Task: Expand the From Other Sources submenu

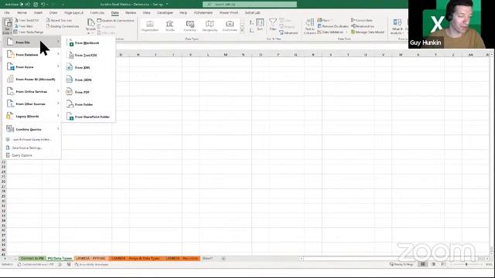Action: click(32, 103)
